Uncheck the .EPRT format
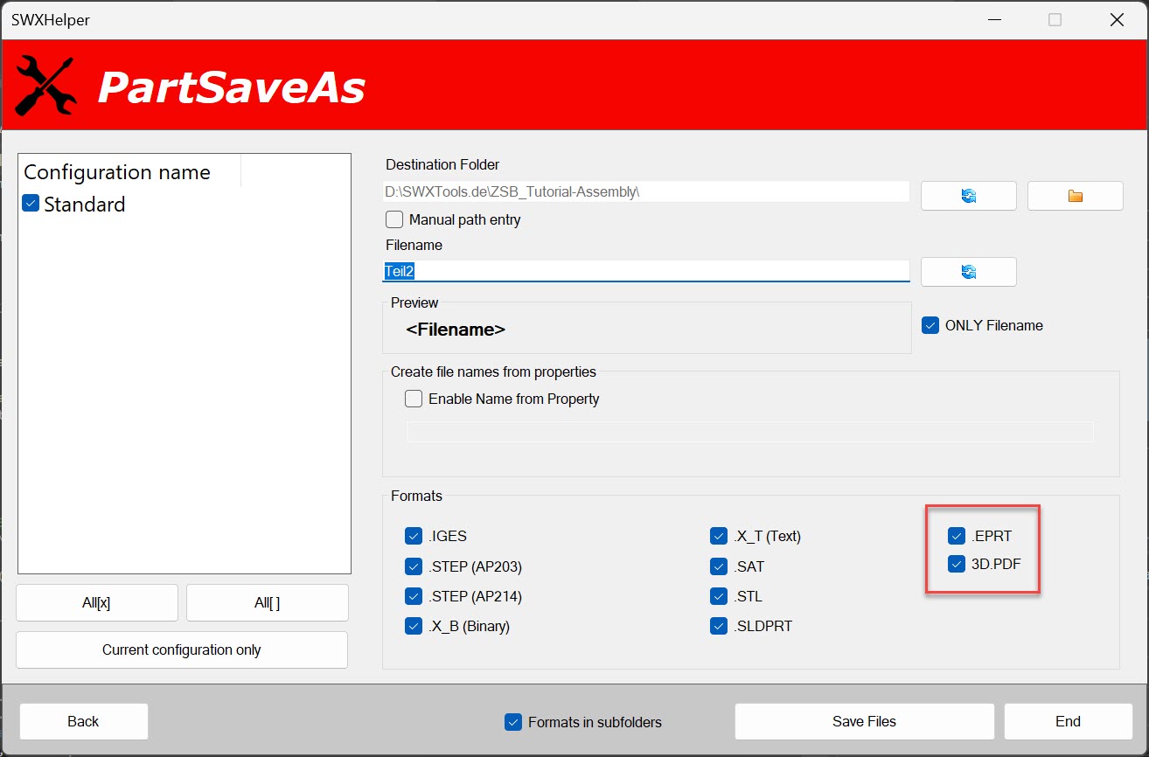Image resolution: width=1149 pixels, height=757 pixels. click(x=956, y=536)
